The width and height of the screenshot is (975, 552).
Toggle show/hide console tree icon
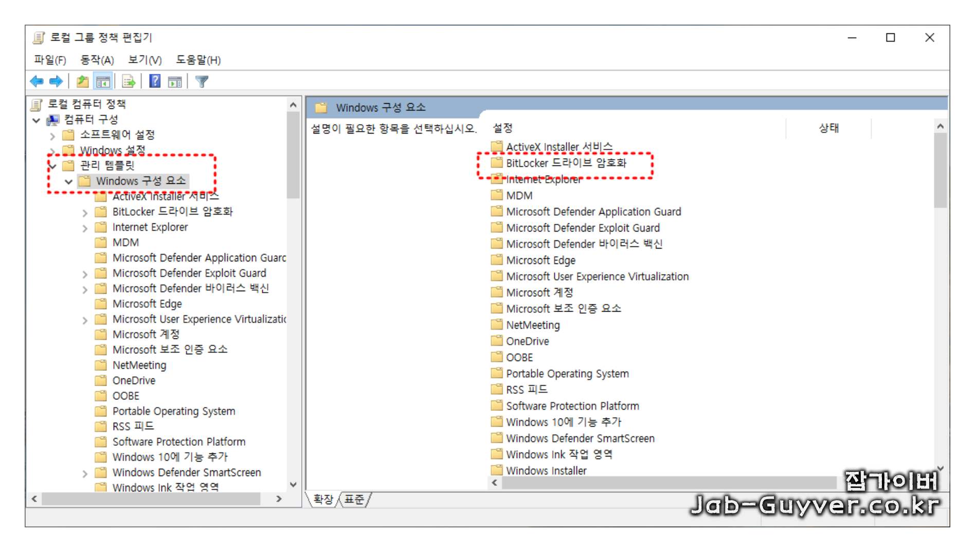[103, 81]
